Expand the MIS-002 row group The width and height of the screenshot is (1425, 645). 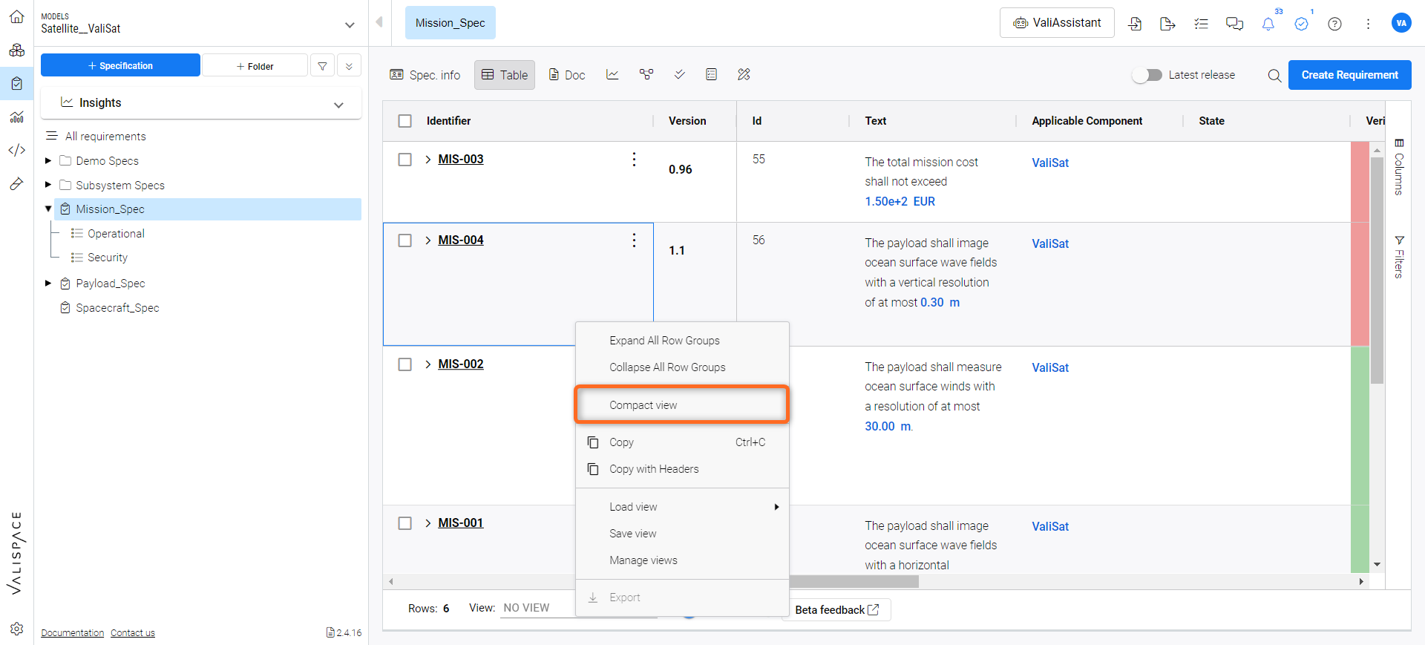click(x=428, y=364)
